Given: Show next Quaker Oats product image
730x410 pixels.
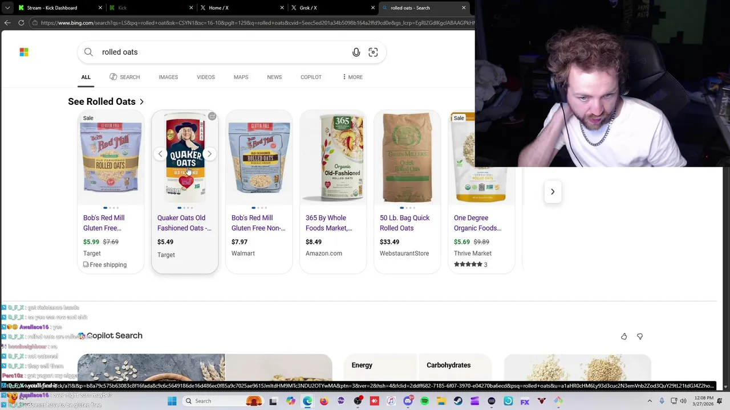Looking at the screenshot, I should point(209,154).
